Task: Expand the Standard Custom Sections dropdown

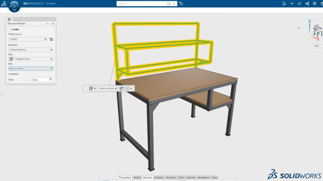Action: click(x=31, y=50)
